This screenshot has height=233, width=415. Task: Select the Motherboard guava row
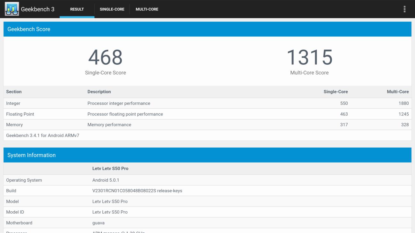pos(207,223)
